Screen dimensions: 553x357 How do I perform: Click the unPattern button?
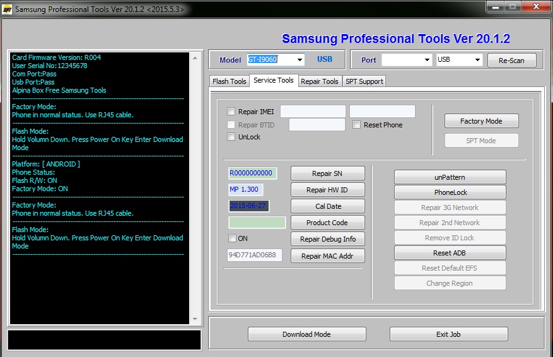(450, 177)
